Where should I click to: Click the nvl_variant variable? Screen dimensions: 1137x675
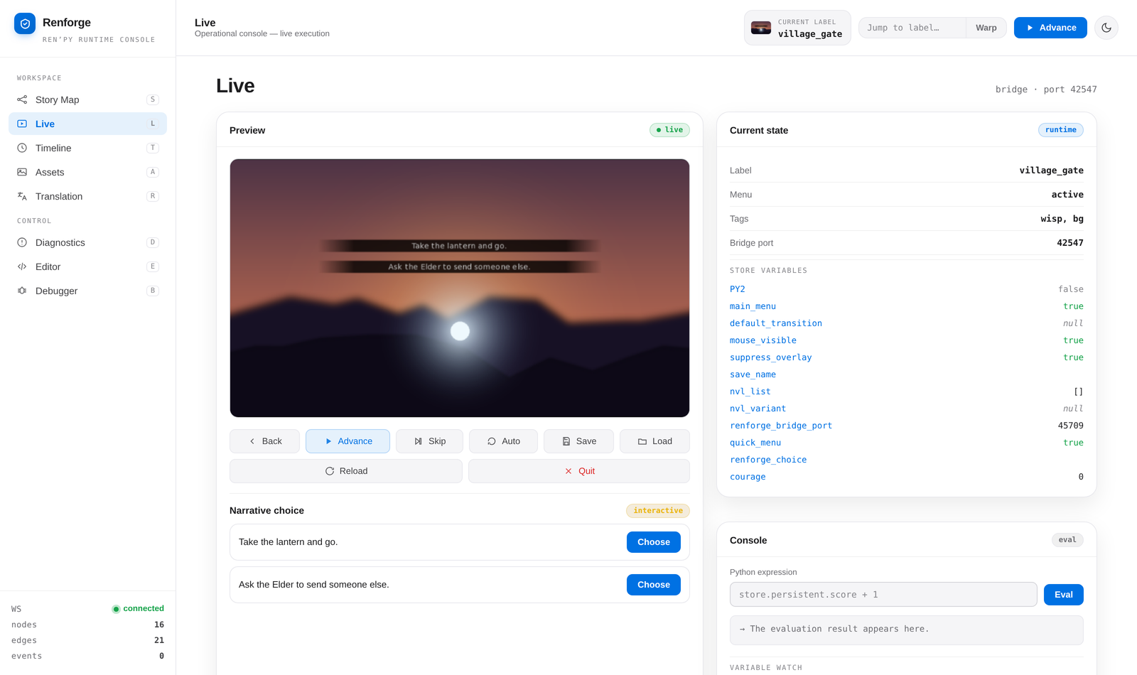pyautogui.click(x=758, y=409)
